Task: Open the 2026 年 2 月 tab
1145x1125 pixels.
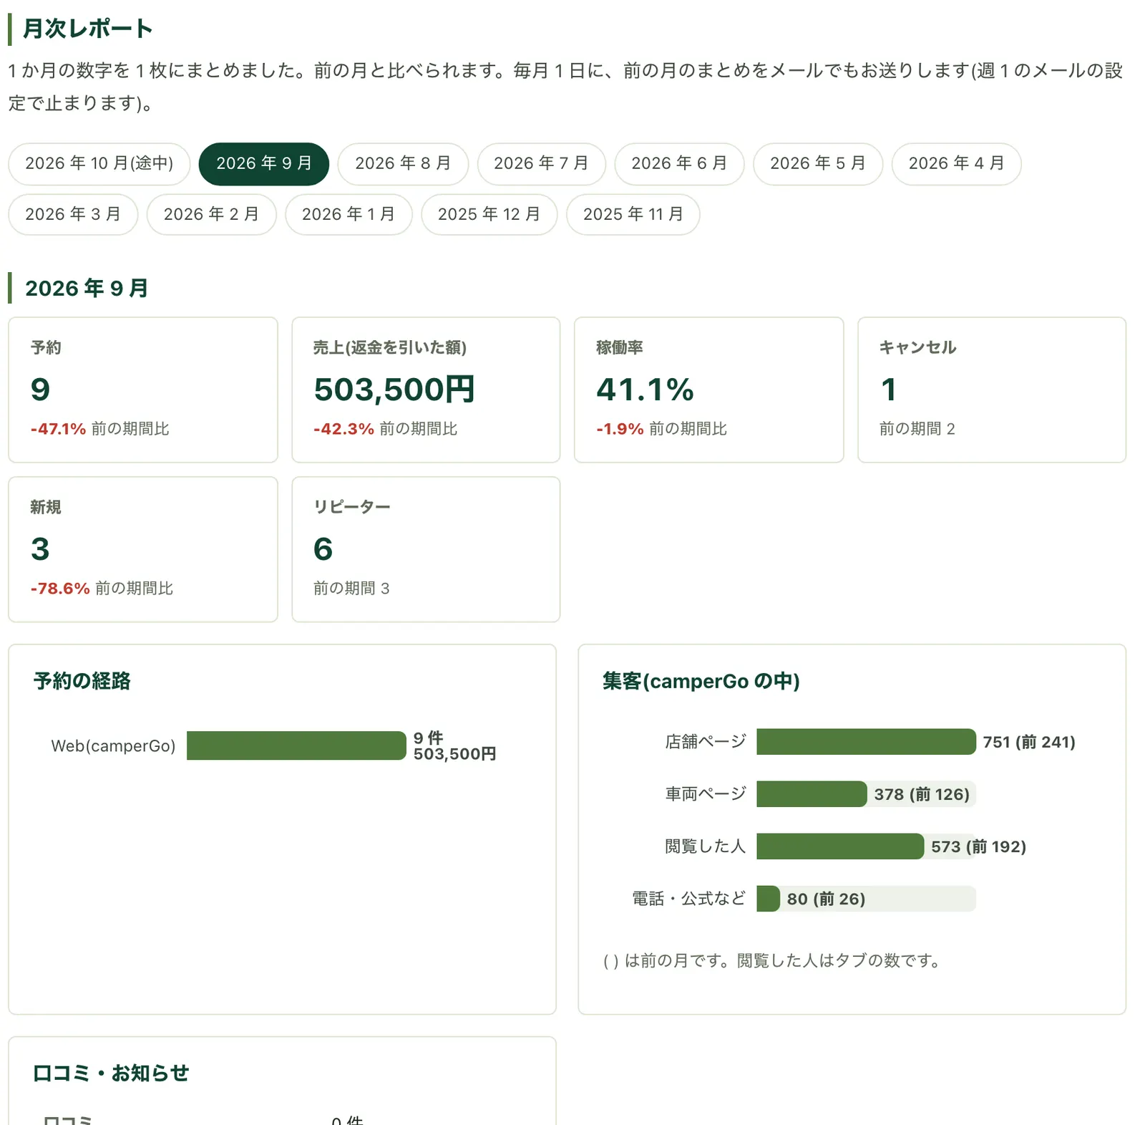Action: 211,215
